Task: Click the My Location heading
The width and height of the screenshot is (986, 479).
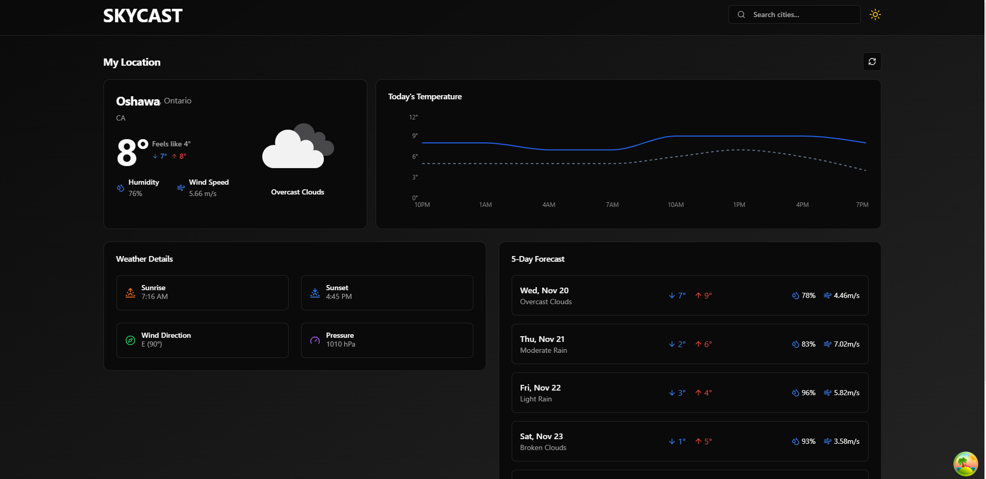Action: pos(132,62)
